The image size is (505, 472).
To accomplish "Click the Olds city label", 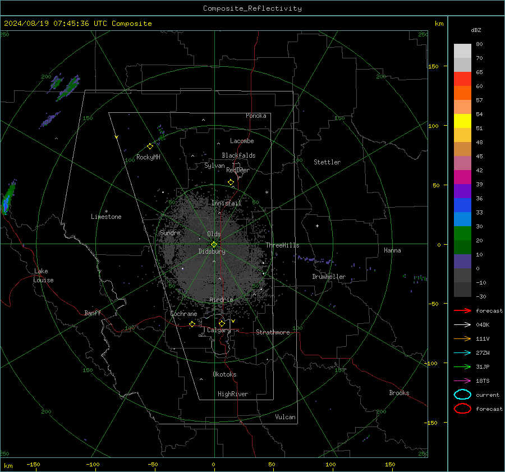I will [x=214, y=234].
